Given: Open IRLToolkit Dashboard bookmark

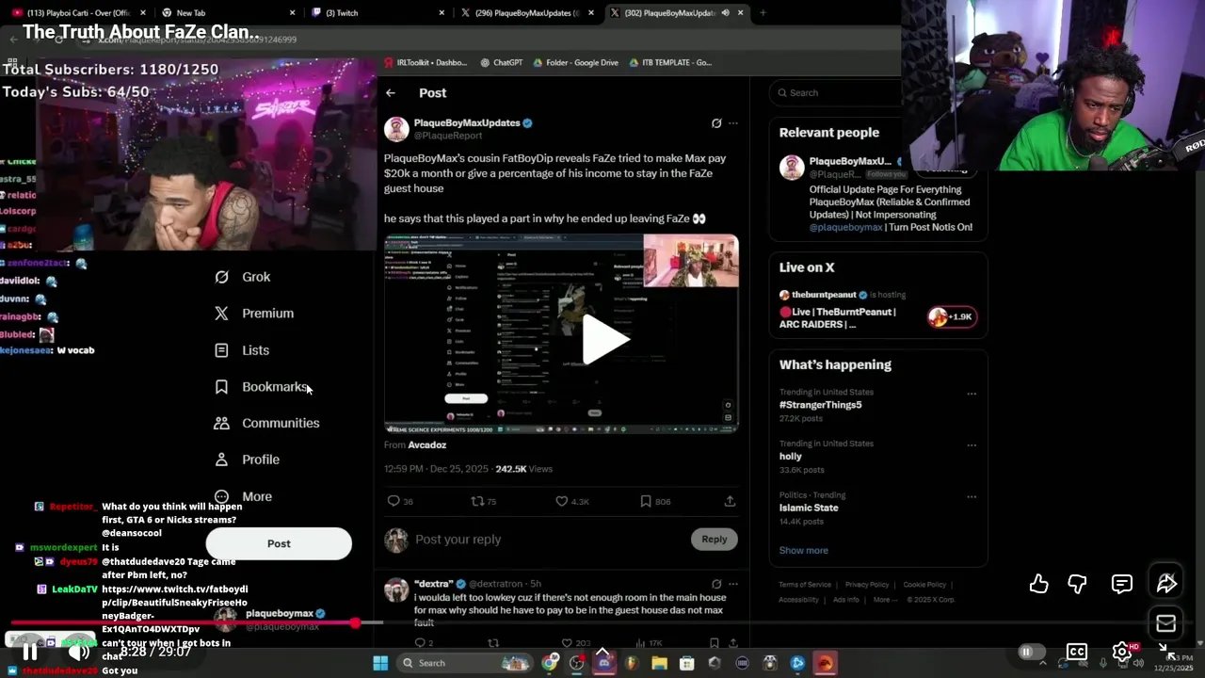Looking at the screenshot, I should tap(426, 62).
